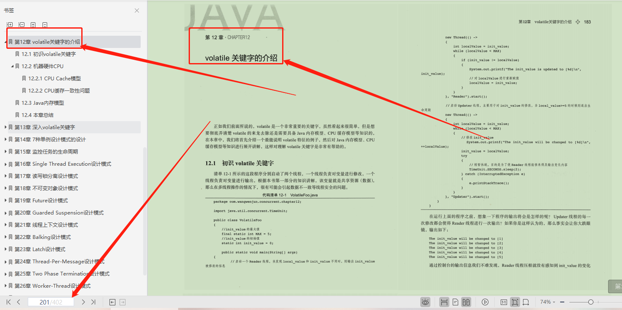Open bookmark 第13章 深入volatile关键字
Viewport: 622px width, 310px height.
[45, 127]
